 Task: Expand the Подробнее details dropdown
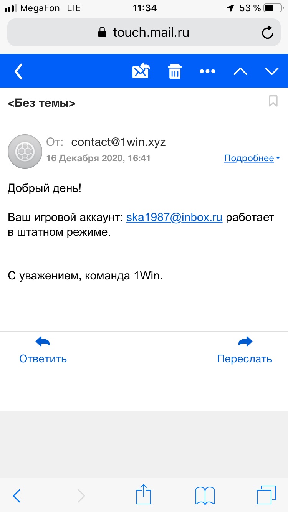(252, 158)
